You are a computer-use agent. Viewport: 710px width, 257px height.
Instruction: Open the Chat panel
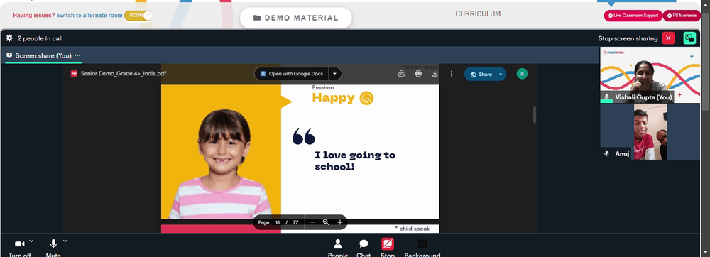(x=364, y=248)
